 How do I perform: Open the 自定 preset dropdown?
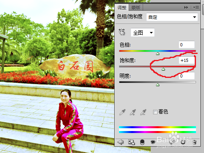click(172, 17)
